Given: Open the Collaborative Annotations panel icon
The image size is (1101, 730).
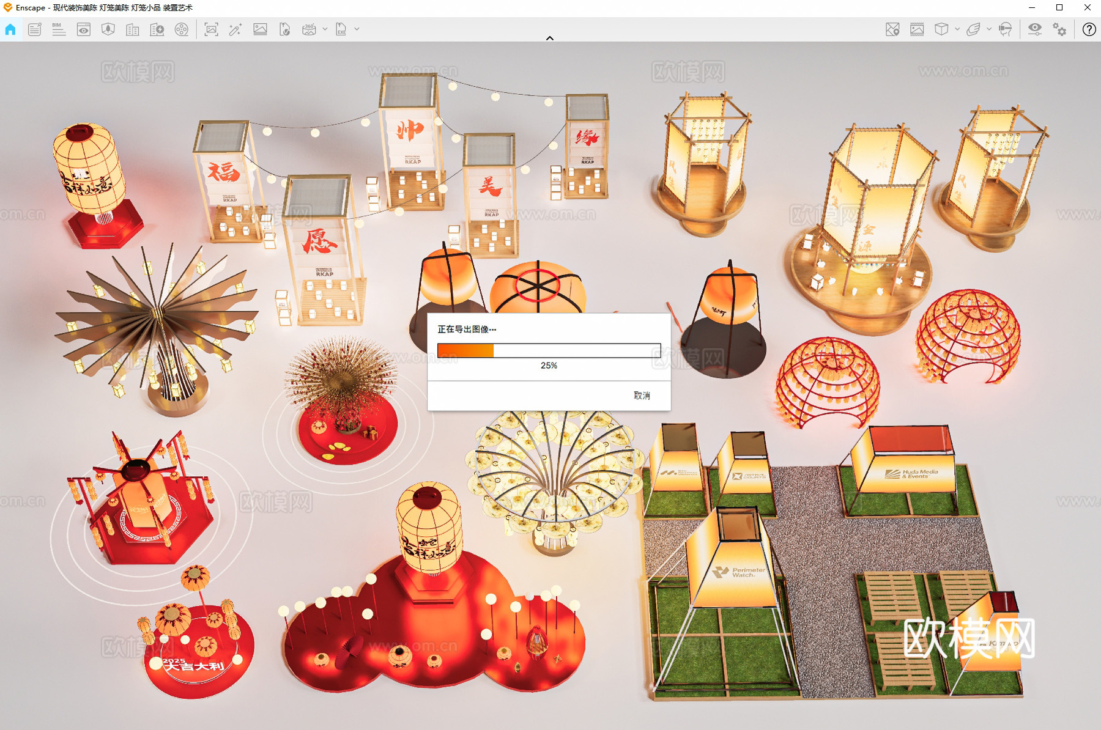Looking at the screenshot, I should [x=35, y=29].
